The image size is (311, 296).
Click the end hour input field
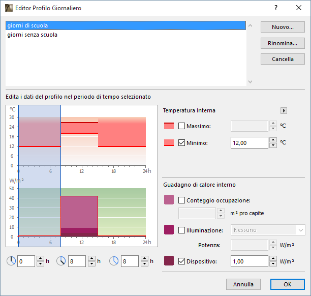click(x=77, y=261)
